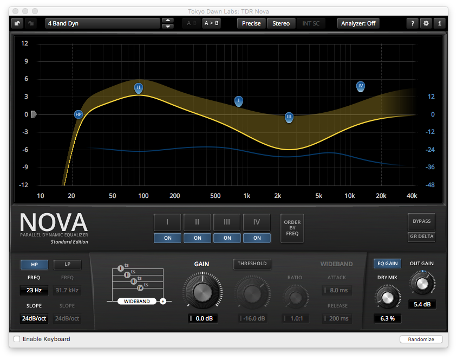Click ORDER BY FREQ button
The height and width of the screenshot is (359, 457).
(292, 228)
